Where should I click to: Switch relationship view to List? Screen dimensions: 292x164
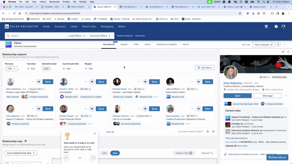104,153
